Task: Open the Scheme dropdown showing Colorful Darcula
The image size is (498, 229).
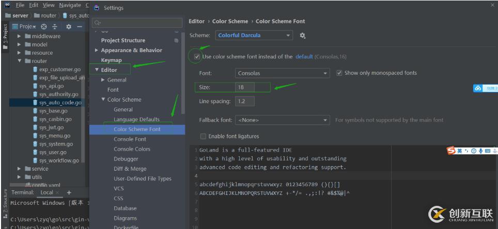Action: [254, 36]
